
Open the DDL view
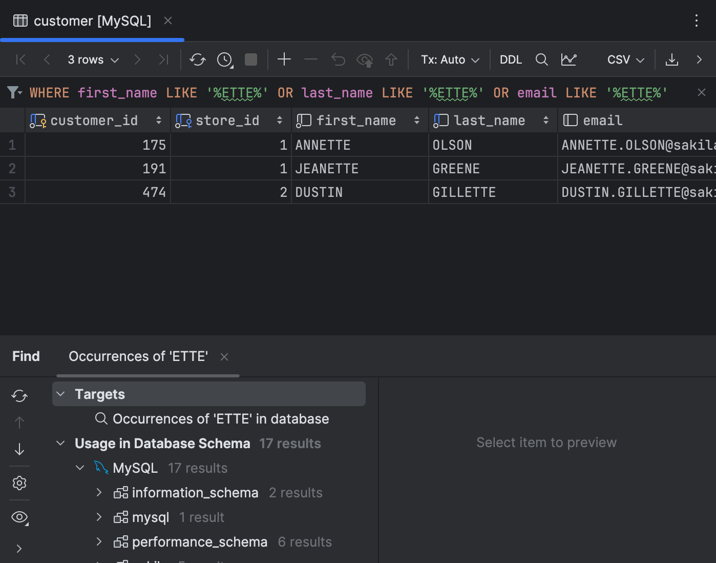coord(510,59)
